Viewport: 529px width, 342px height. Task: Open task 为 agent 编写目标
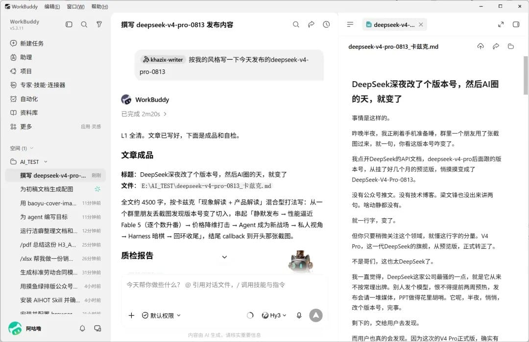(x=56, y=217)
